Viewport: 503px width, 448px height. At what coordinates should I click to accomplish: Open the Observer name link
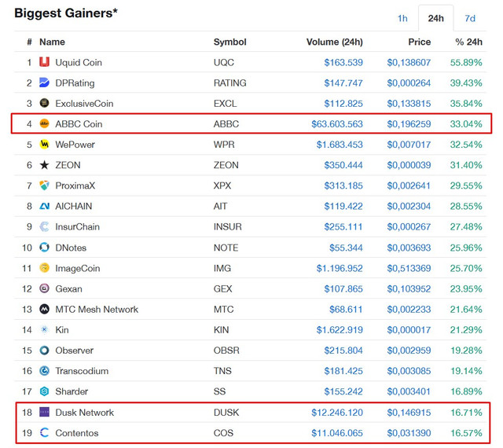[x=74, y=350]
